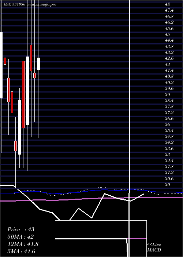183x257 pixels.
Task: Click the red candle body topping near 43.9
Action: tap(31, 58)
